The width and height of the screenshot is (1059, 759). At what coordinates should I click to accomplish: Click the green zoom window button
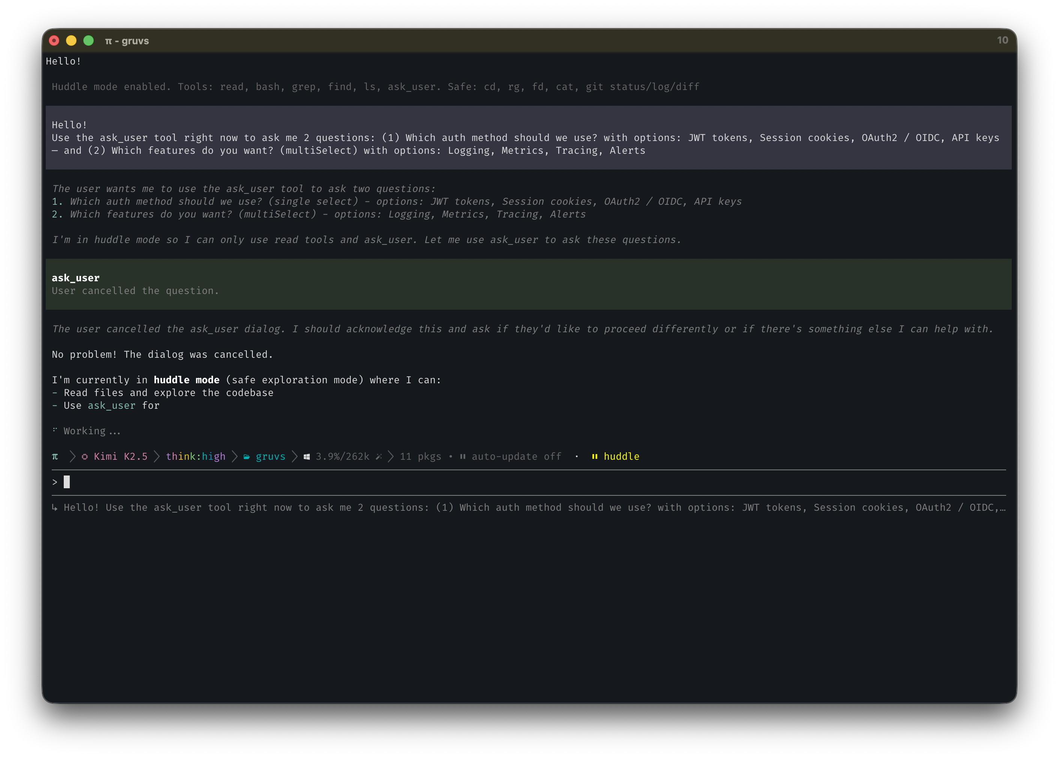tap(88, 40)
